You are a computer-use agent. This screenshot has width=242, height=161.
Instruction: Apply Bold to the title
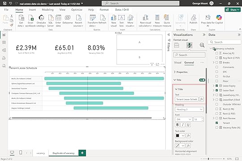(x=177, y=125)
